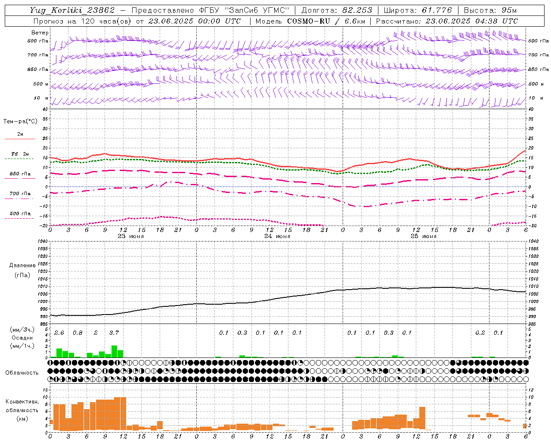Click the 25 июня date label

click(x=424, y=236)
